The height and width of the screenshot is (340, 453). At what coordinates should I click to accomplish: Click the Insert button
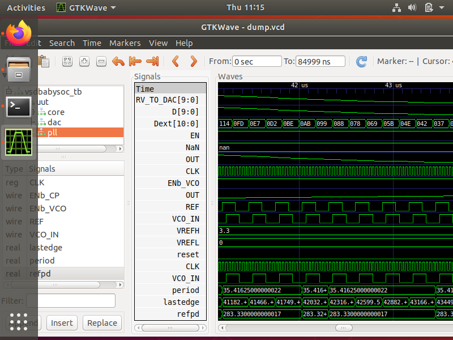(x=62, y=323)
